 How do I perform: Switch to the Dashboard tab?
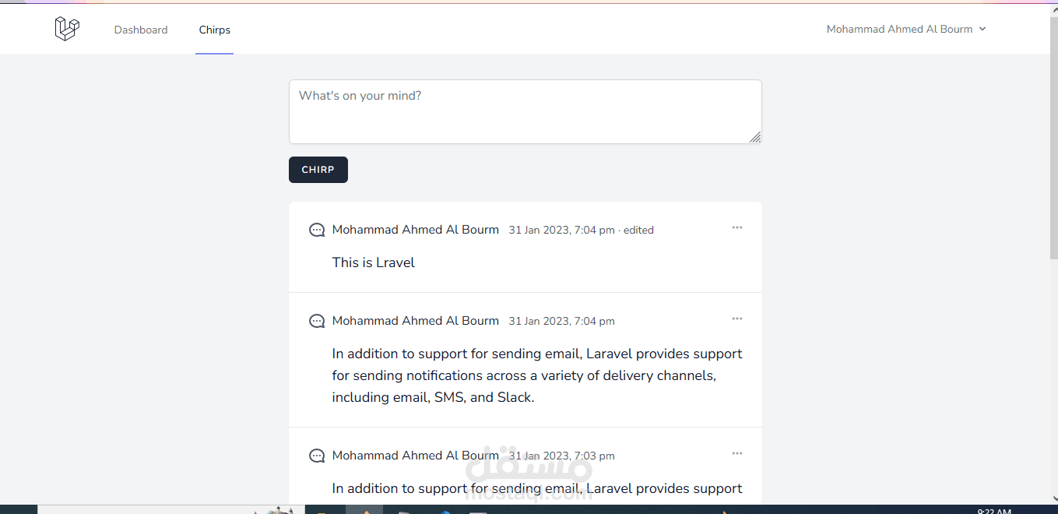(x=141, y=30)
